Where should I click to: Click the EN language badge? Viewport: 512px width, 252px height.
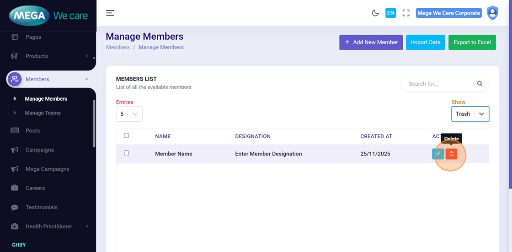[390, 13]
